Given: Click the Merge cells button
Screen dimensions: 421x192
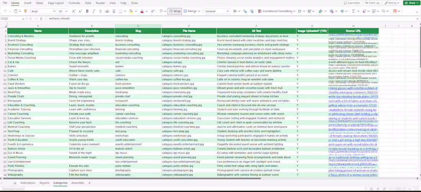Looking at the screenshot, I should point(190,11).
